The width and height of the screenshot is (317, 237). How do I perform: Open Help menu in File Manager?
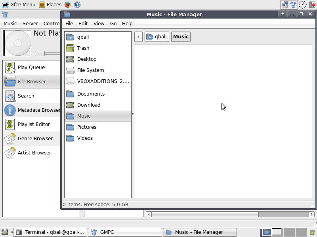[x=127, y=24]
